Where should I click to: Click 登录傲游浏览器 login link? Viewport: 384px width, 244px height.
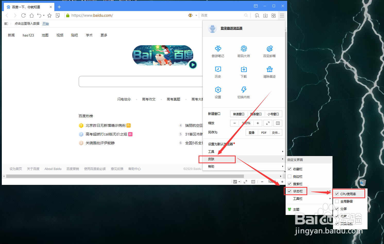click(x=231, y=28)
